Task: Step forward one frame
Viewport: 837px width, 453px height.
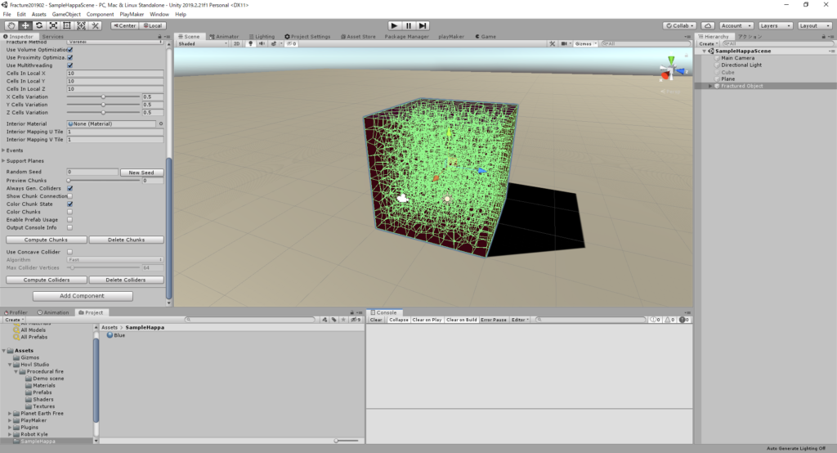Action: 423,25
